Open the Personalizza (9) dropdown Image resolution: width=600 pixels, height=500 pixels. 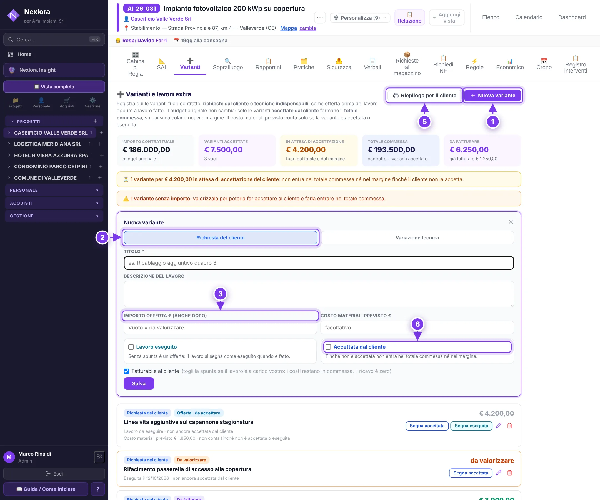[360, 18]
